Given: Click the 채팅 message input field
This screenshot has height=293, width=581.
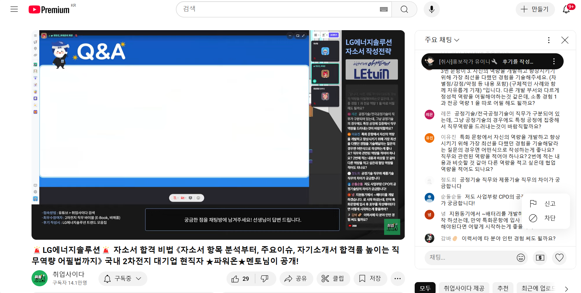Looking at the screenshot, I should pos(470,258).
